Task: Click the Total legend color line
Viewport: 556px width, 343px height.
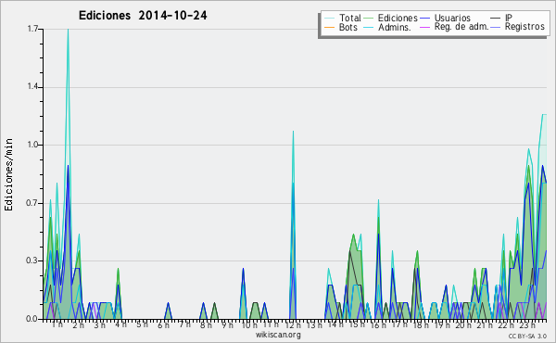Action: (329, 19)
